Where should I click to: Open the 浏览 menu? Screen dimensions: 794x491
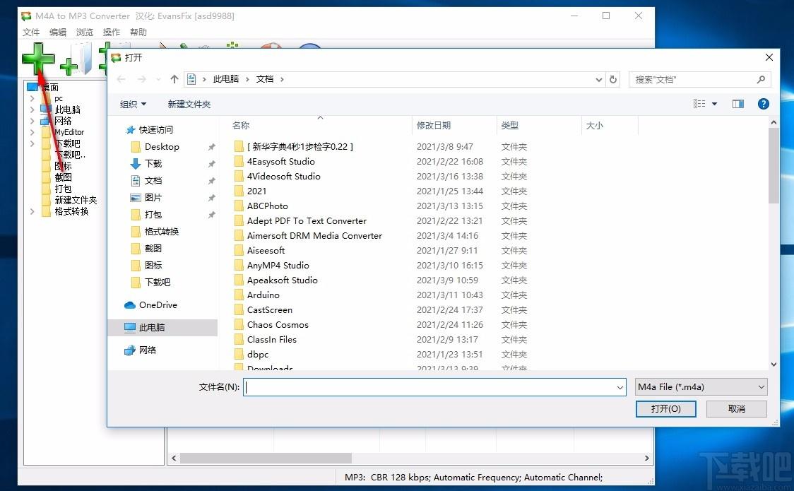pos(85,32)
